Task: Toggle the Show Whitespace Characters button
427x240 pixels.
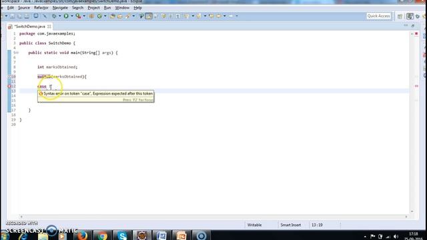Action: click(178, 16)
